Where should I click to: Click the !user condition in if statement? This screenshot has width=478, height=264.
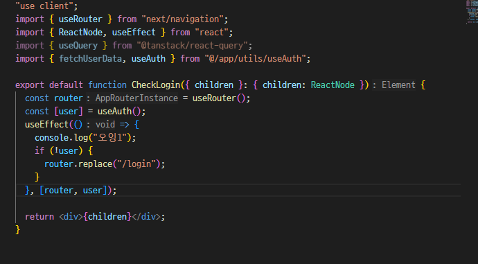click(66, 150)
